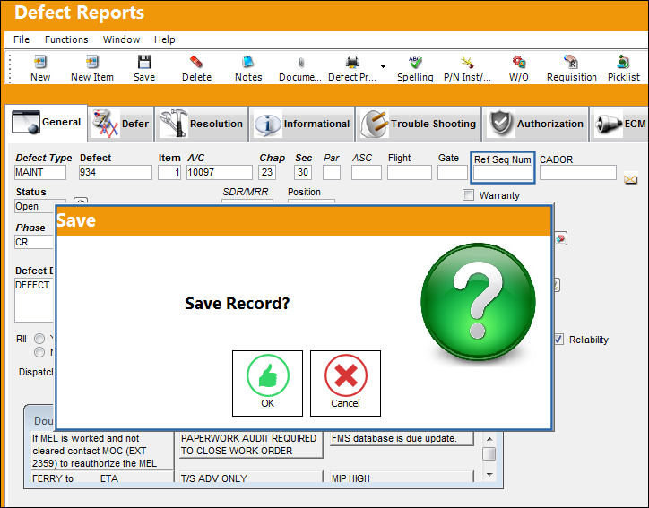Click the Item field
Screen dimensions: 649x508
pyautogui.click(x=169, y=173)
